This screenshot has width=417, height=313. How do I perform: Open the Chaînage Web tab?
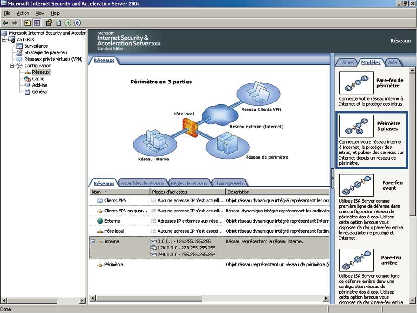coord(228,183)
